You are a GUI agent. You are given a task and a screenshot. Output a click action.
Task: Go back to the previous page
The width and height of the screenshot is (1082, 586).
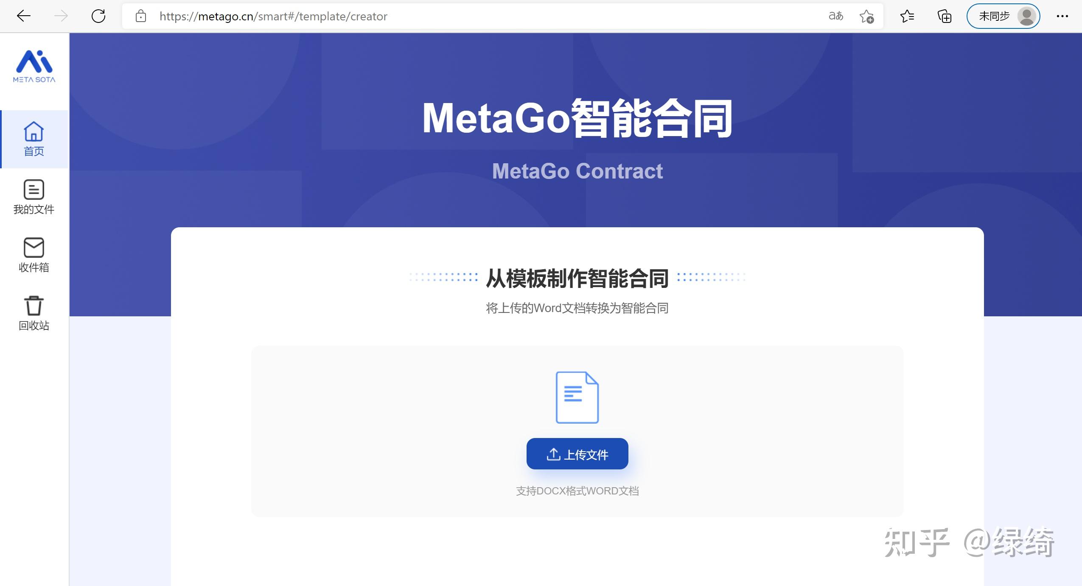24,16
